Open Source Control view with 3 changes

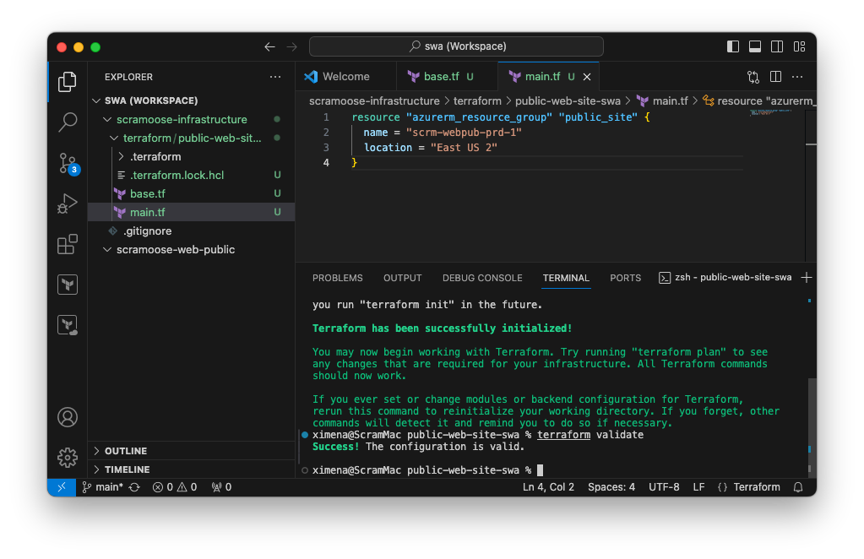[x=68, y=164]
